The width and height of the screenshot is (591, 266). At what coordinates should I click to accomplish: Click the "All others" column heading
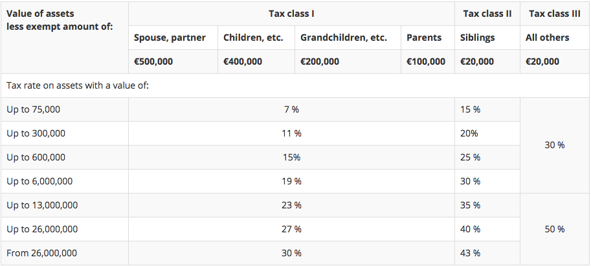546,38
